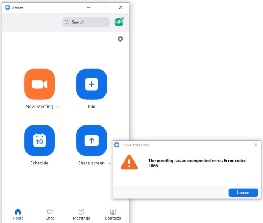
Task: Open the Schedule calendar icon
Action: 39,141
